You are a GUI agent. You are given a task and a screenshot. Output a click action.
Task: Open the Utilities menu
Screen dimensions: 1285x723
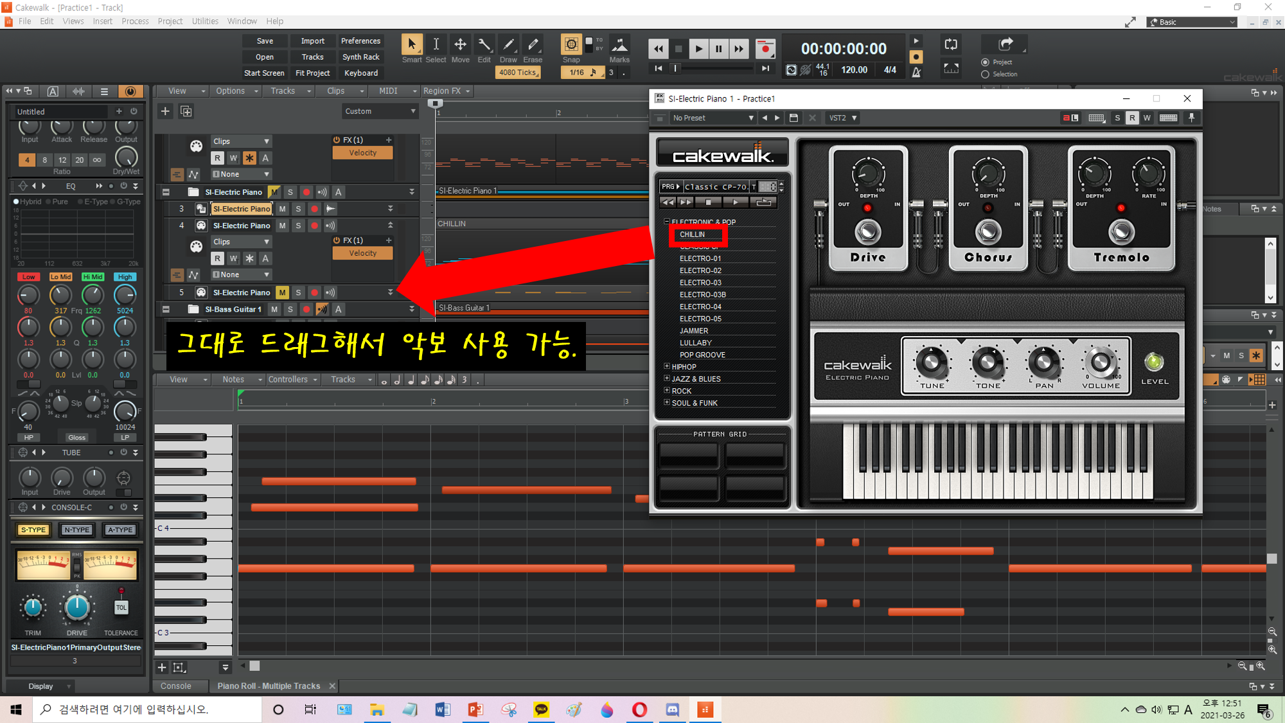click(x=205, y=21)
